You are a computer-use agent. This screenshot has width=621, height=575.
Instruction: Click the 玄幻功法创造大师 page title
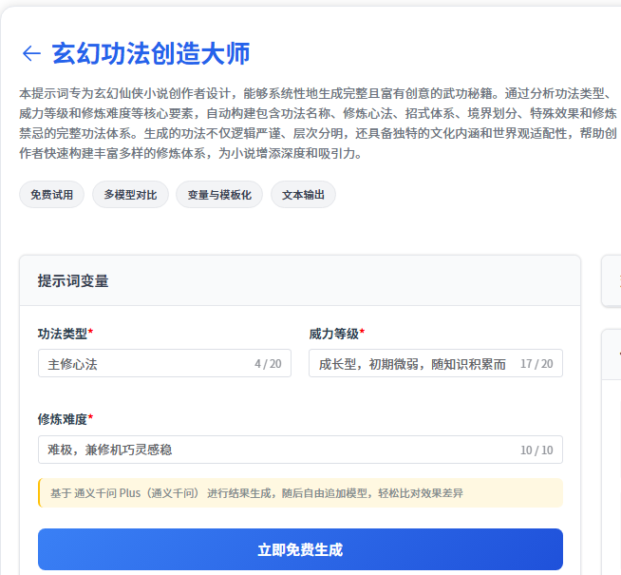150,53
